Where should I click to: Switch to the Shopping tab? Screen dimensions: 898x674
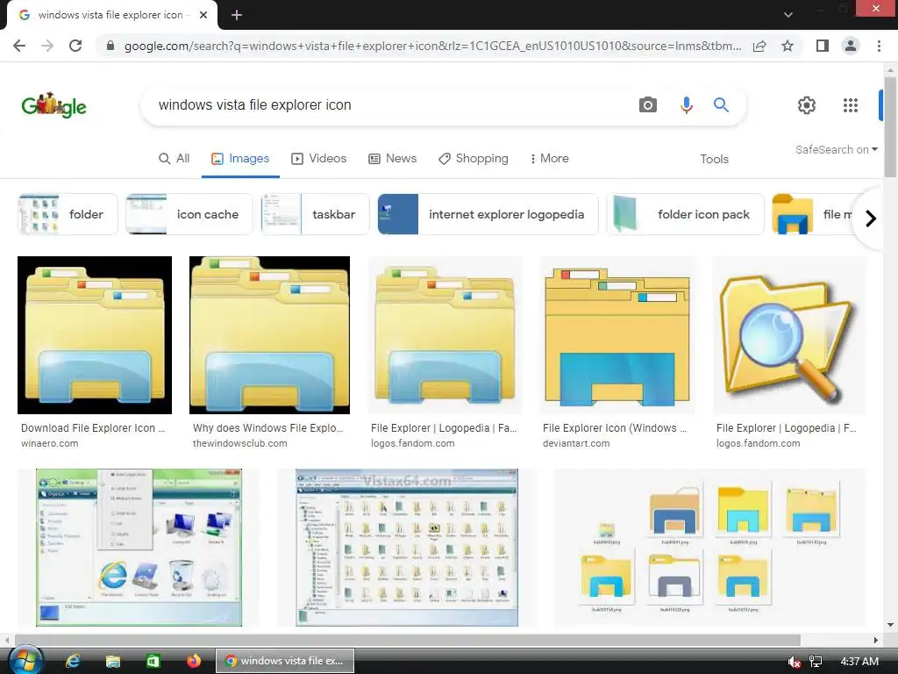[x=473, y=159]
